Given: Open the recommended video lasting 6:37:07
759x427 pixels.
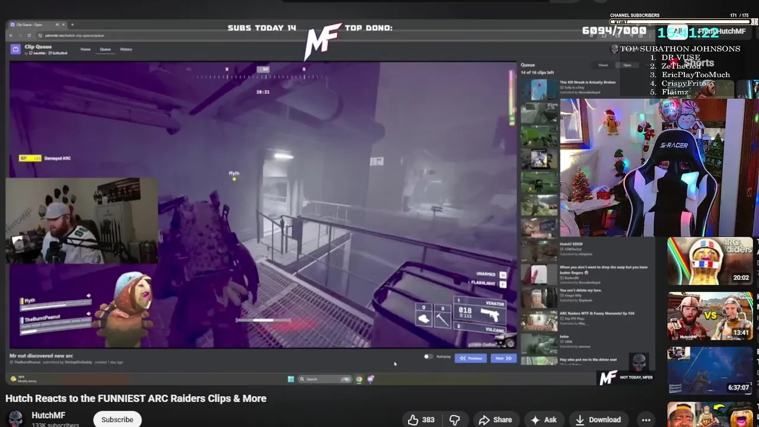Looking at the screenshot, I should tap(710, 371).
